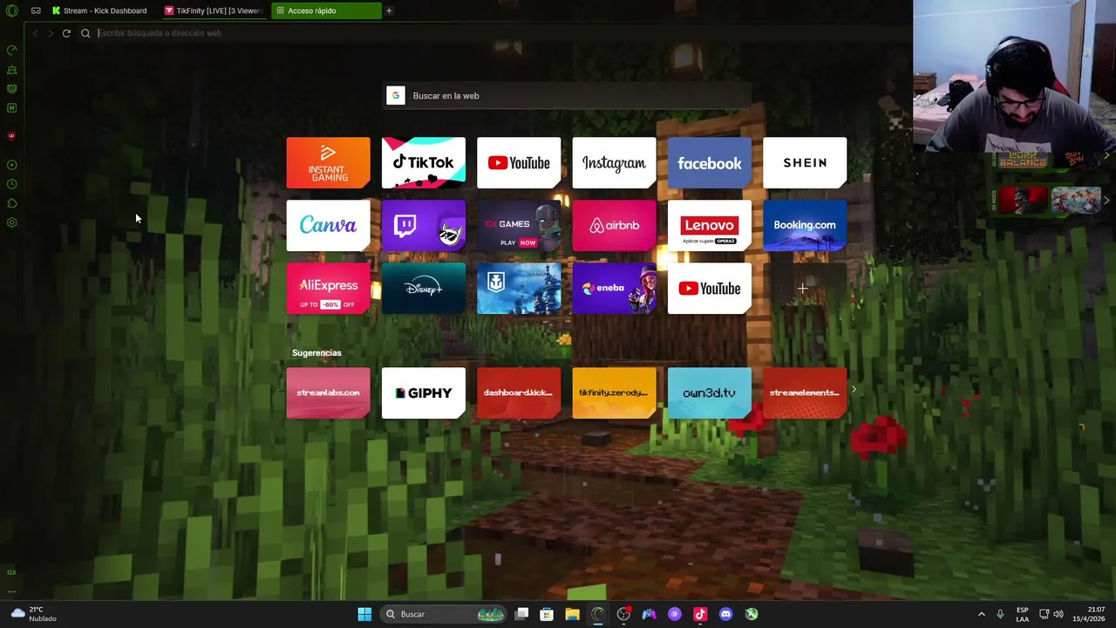
Task: Open Instagram speed dial tile
Action: click(x=614, y=163)
